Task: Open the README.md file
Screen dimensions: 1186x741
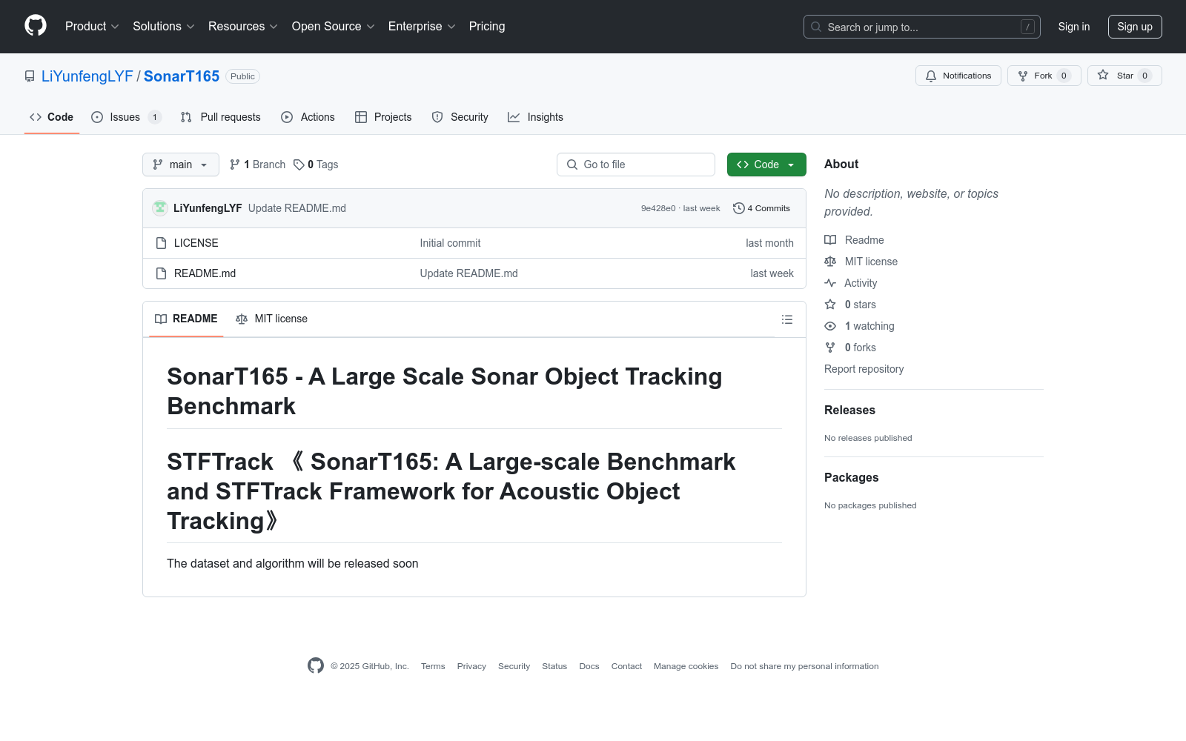Action: (205, 273)
